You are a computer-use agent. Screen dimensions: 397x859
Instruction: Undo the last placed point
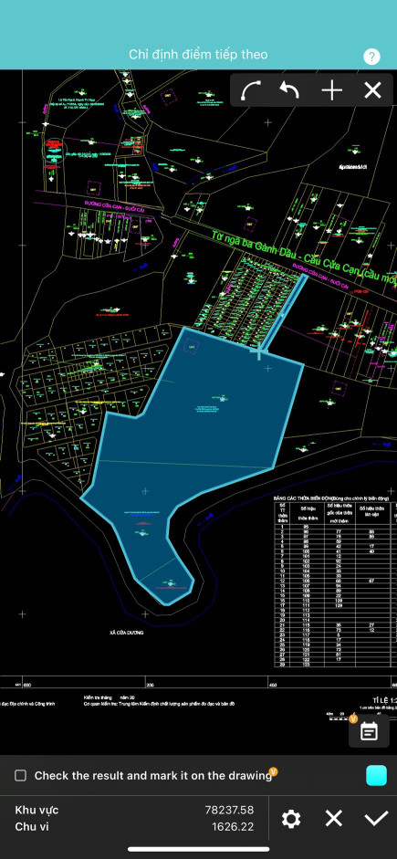point(289,89)
